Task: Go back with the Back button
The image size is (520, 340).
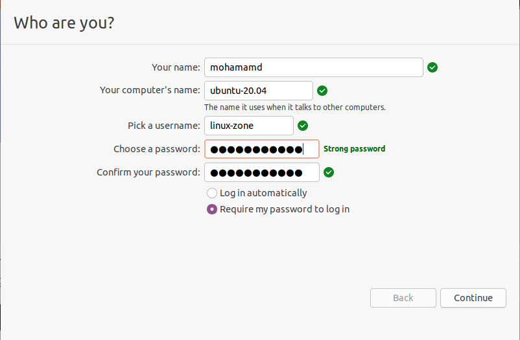Action: point(403,298)
